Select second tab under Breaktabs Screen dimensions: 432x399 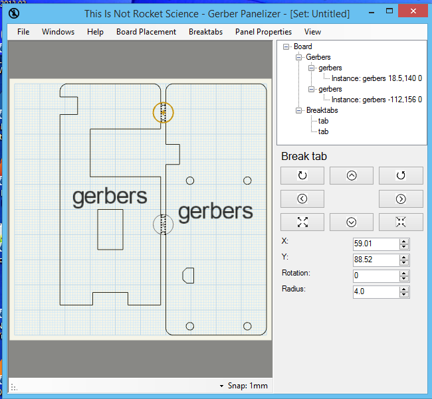point(323,131)
